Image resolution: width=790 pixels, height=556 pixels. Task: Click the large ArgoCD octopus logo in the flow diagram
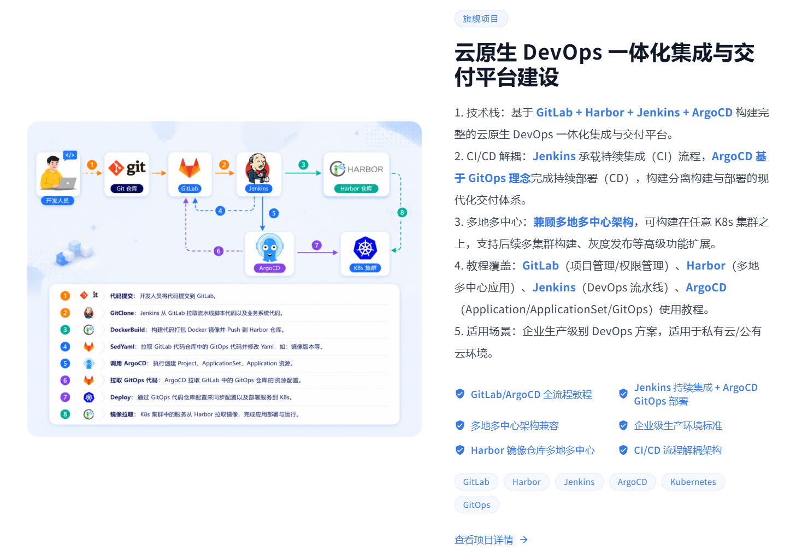click(x=269, y=249)
